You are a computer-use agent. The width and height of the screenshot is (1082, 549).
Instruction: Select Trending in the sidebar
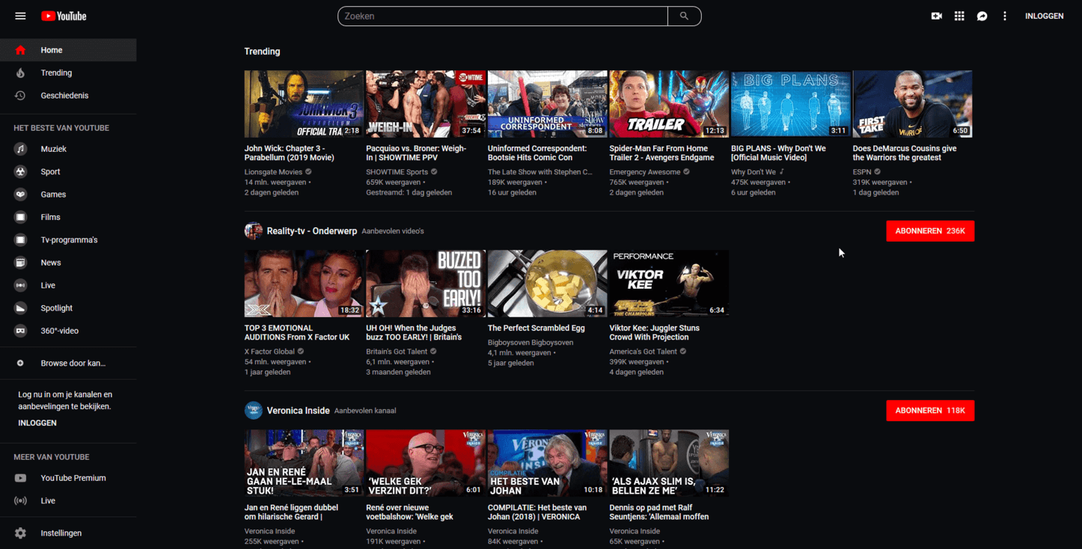(x=68, y=73)
